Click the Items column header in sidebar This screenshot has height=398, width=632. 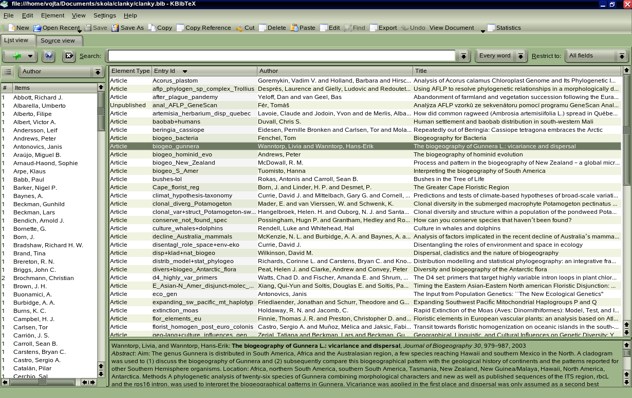point(55,88)
